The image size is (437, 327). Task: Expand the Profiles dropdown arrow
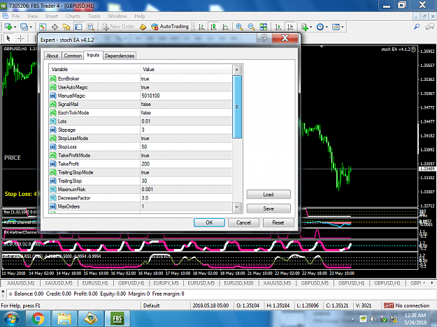click(31, 27)
